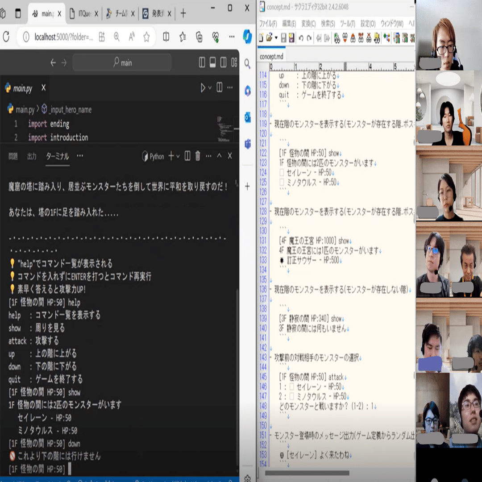Viewport: 482px width, 482px height.
Task: Run main.py with the play button
Action: 203,87
